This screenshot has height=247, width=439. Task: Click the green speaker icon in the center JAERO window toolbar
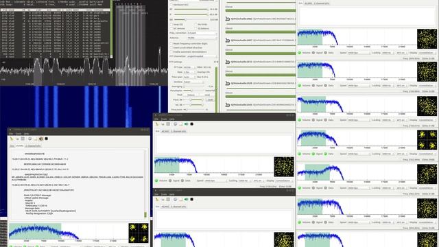coord(186,124)
